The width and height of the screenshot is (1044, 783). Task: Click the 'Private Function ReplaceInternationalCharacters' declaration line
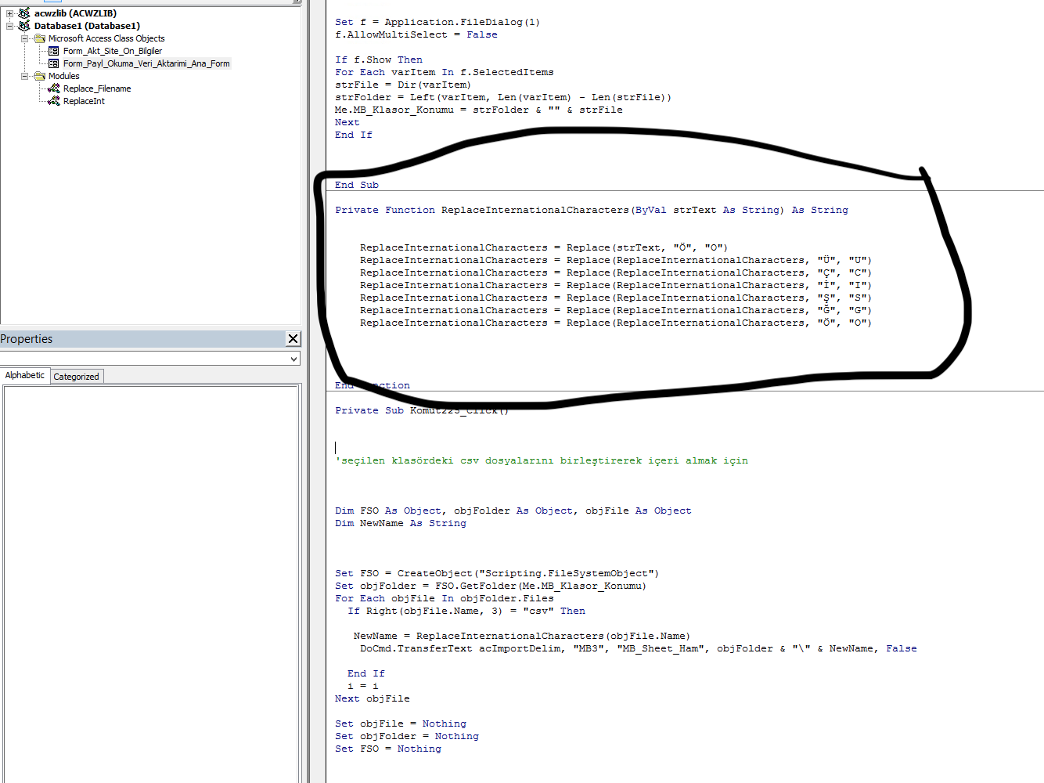click(x=592, y=210)
